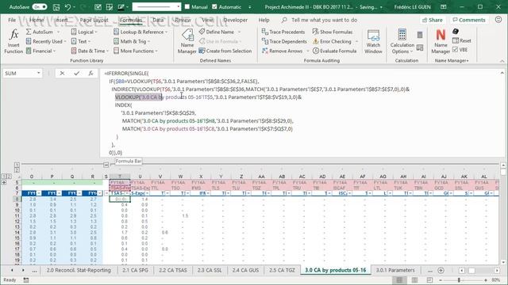Open More Functions menu
508x285 pixels.
(136, 51)
